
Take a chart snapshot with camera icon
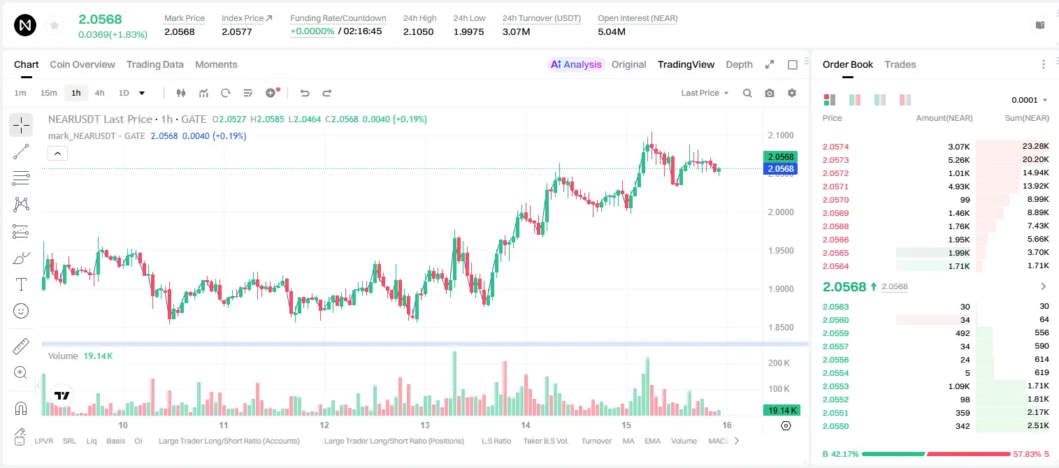click(x=770, y=93)
